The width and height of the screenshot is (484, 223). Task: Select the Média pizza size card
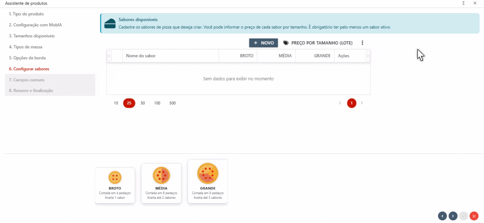coord(161,183)
